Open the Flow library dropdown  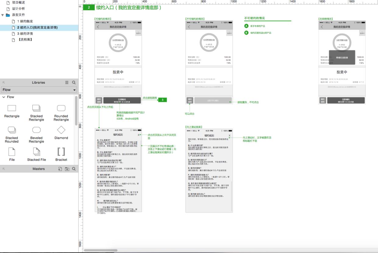tap(39, 90)
